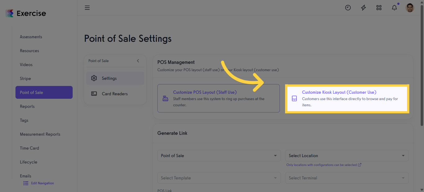Click the hamburger menu icon
The image size is (424, 192).
[x=87, y=7]
